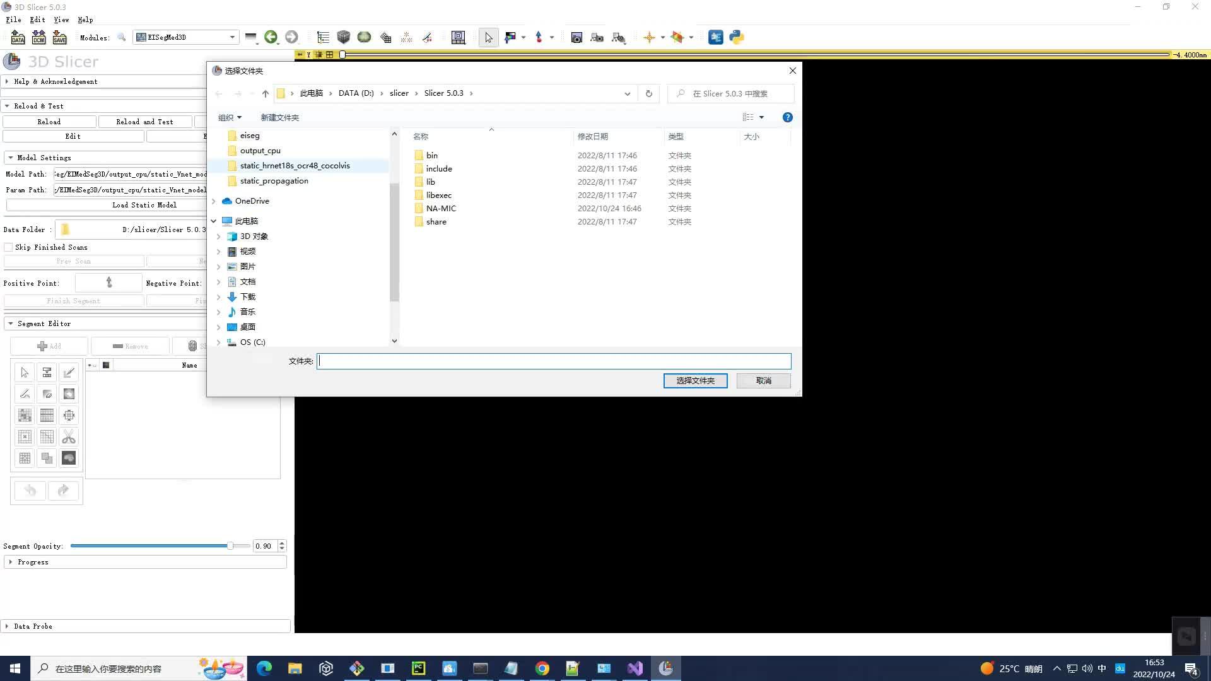
Task: Open the Python console icon
Action: click(x=736, y=37)
